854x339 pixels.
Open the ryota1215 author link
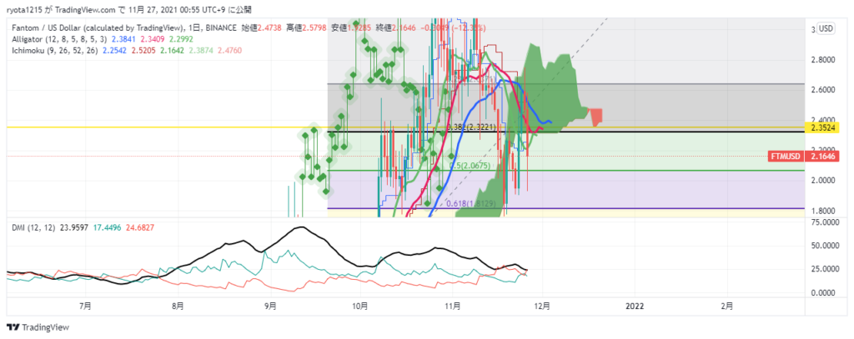coord(27,8)
